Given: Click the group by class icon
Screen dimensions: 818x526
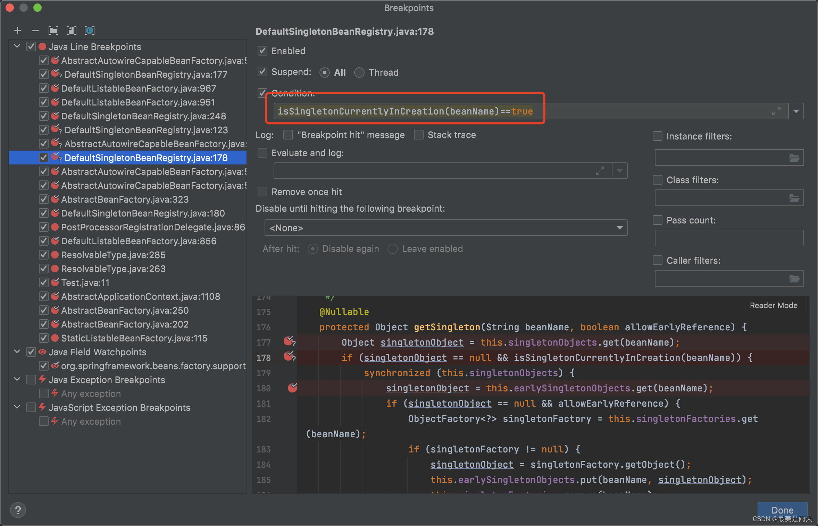Looking at the screenshot, I should tap(90, 31).
